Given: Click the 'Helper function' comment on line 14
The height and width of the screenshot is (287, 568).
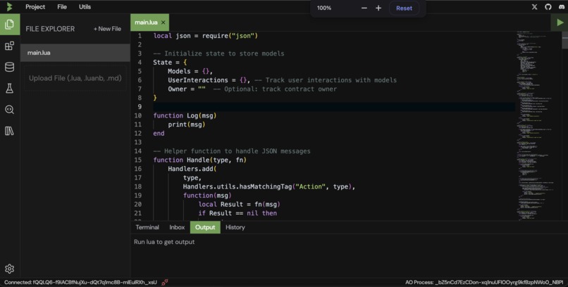Looking at the screenshot, I should tap(232, 151).
